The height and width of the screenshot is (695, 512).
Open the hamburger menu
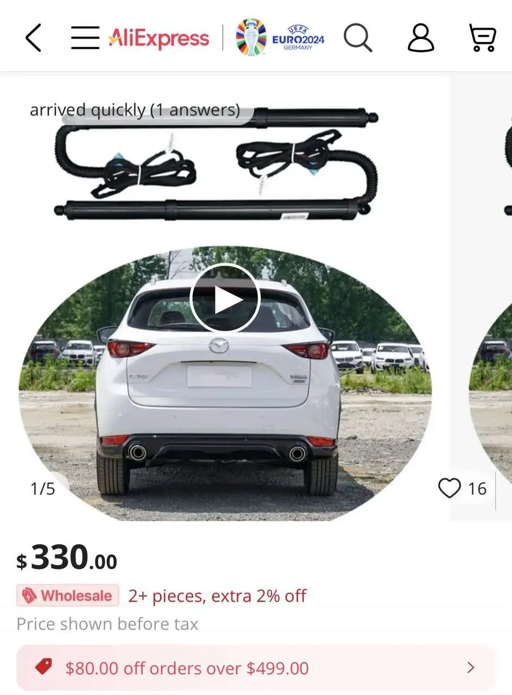(85, 38)
